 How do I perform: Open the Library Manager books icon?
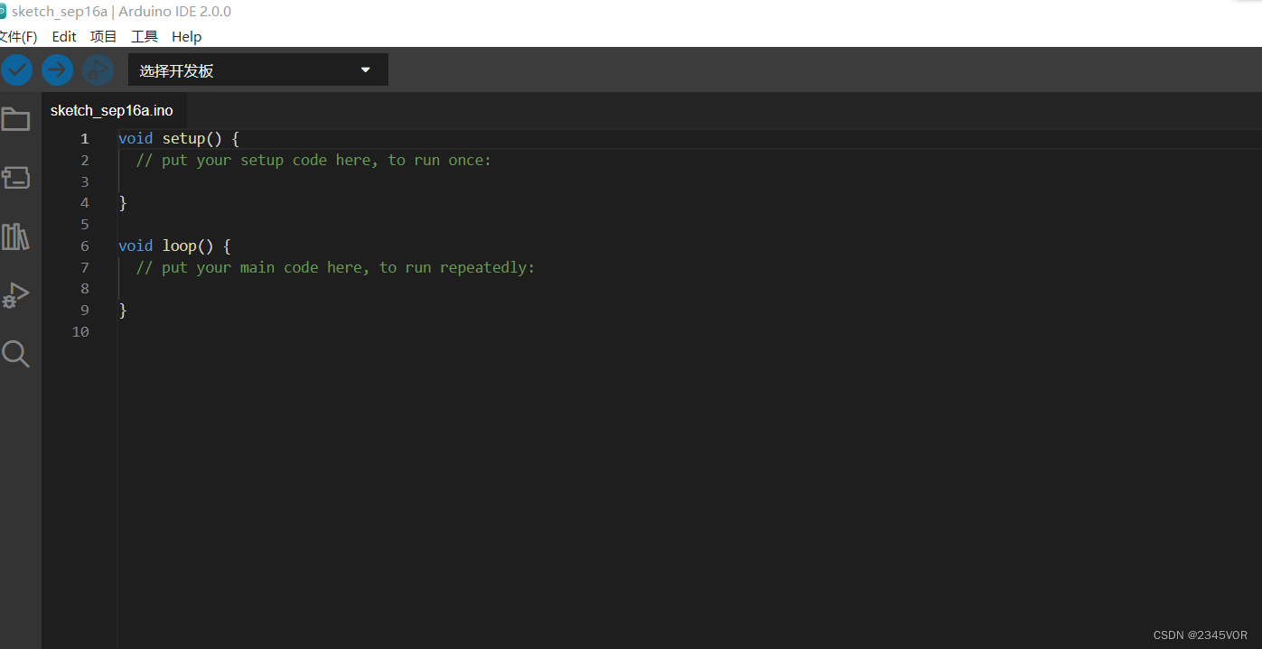coord(15,236)
